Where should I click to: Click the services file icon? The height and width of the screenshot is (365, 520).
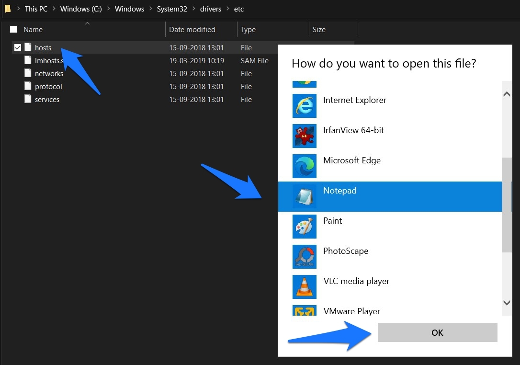28,99
